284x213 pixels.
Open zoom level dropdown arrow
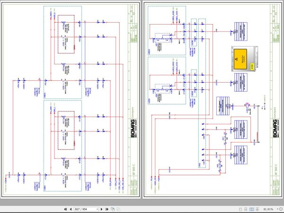click(x=278, y=209)
